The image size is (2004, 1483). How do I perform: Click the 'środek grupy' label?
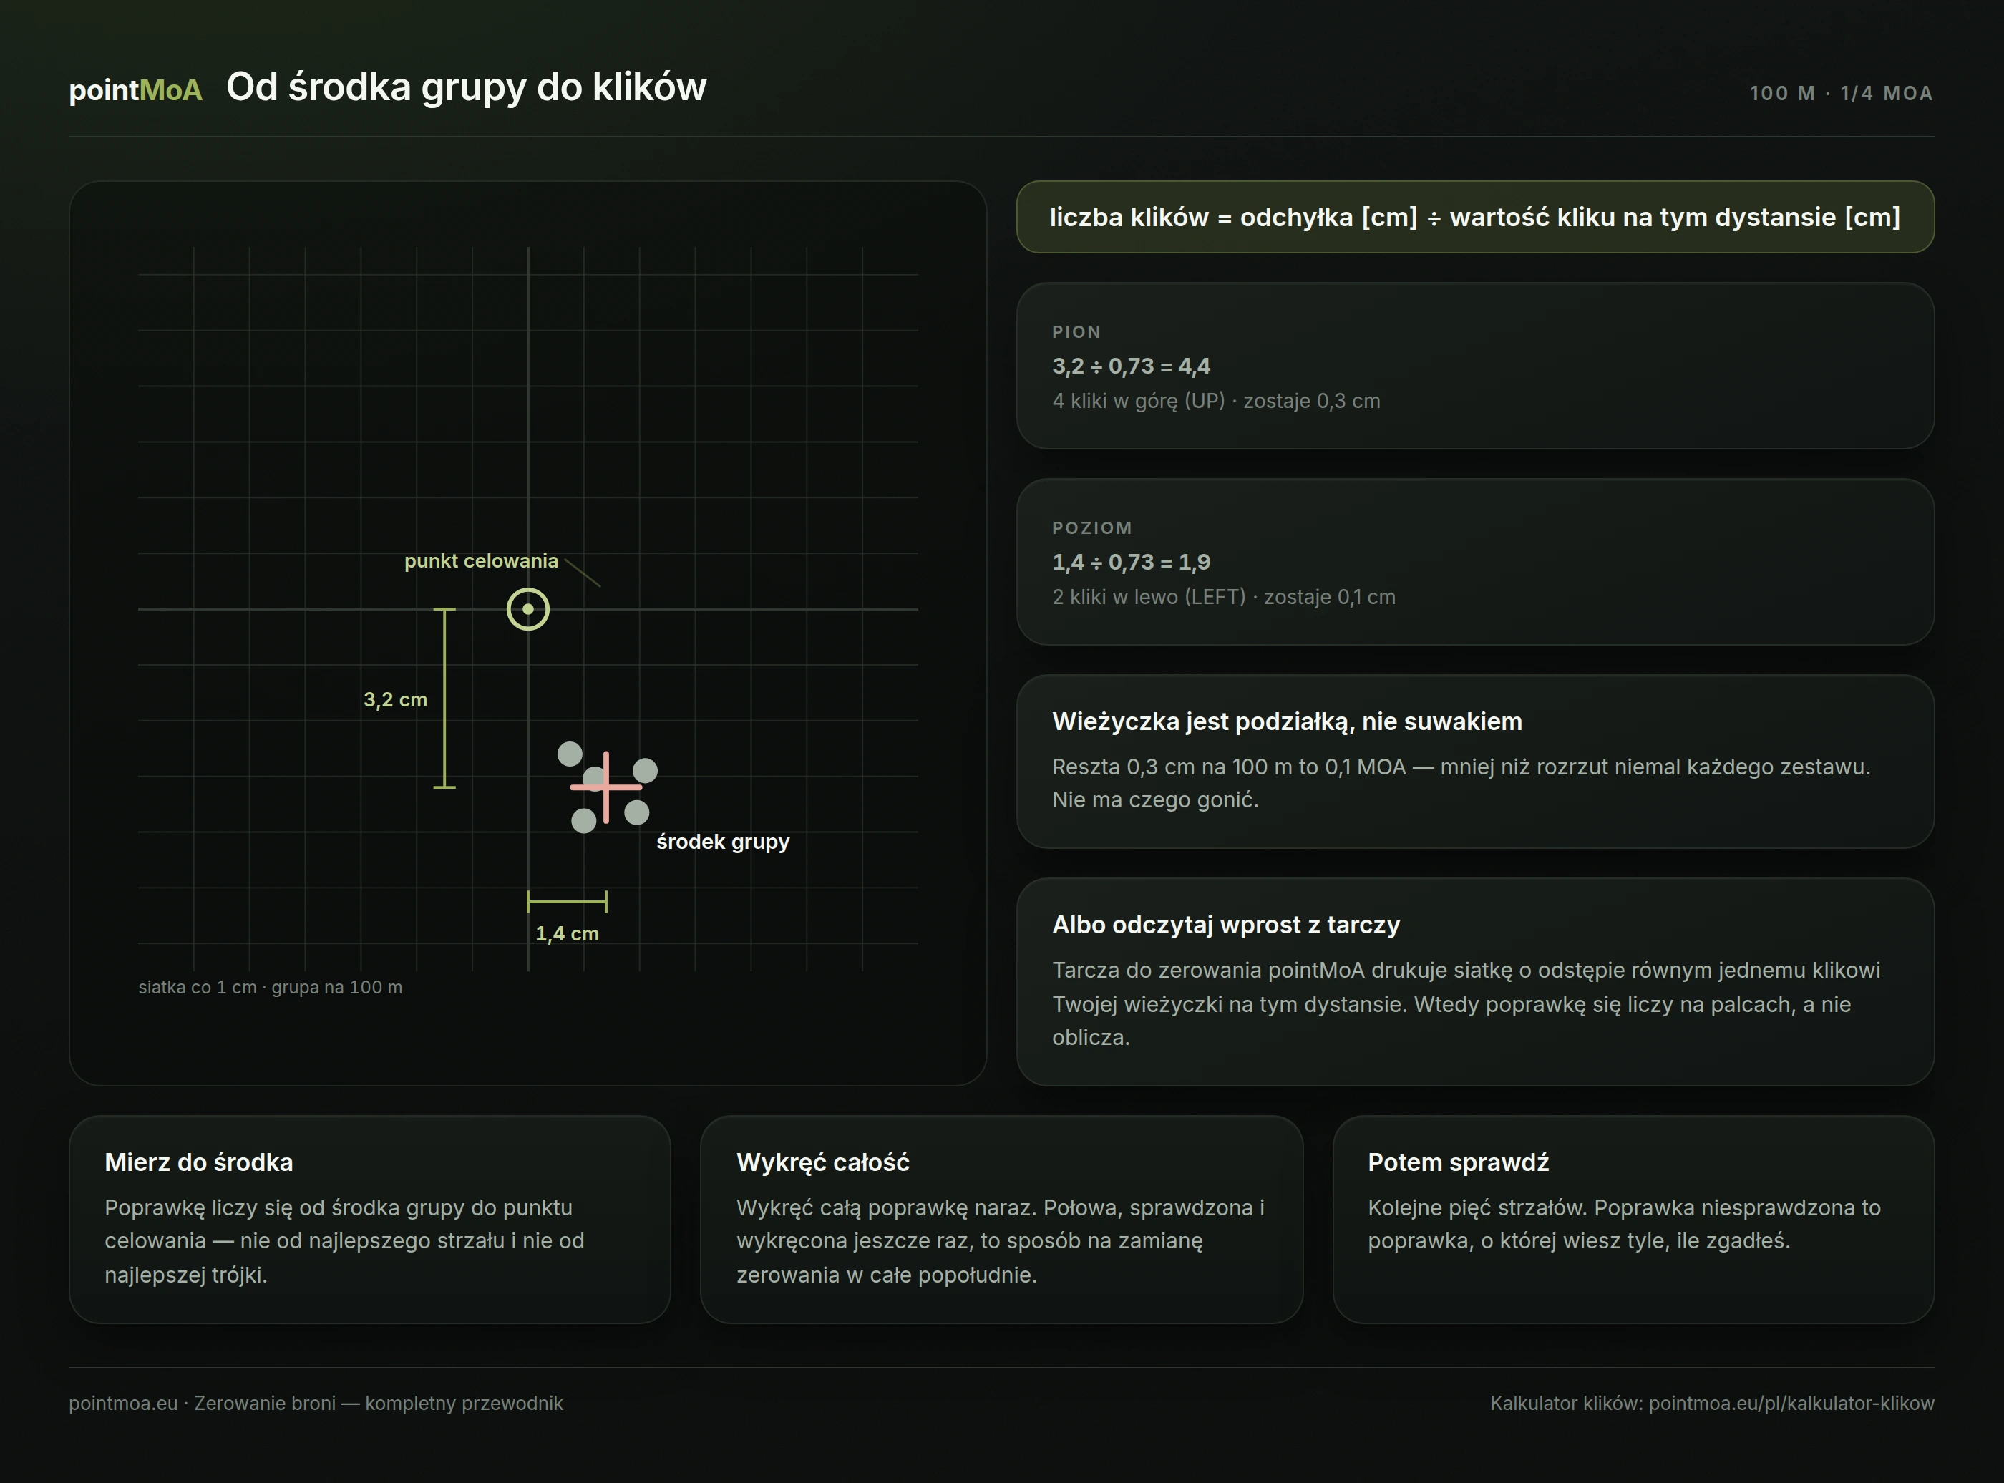pyautogui.click(x=724, y=842)
